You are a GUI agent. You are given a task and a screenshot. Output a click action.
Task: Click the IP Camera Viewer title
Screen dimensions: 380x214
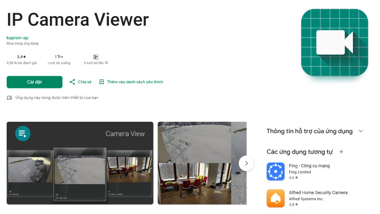point(78,19)
